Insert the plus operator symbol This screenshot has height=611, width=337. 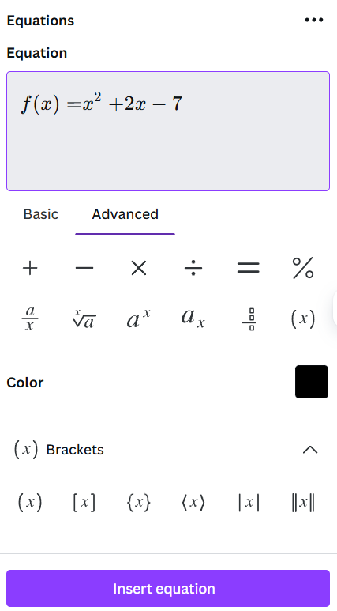[x=30, y=268]
